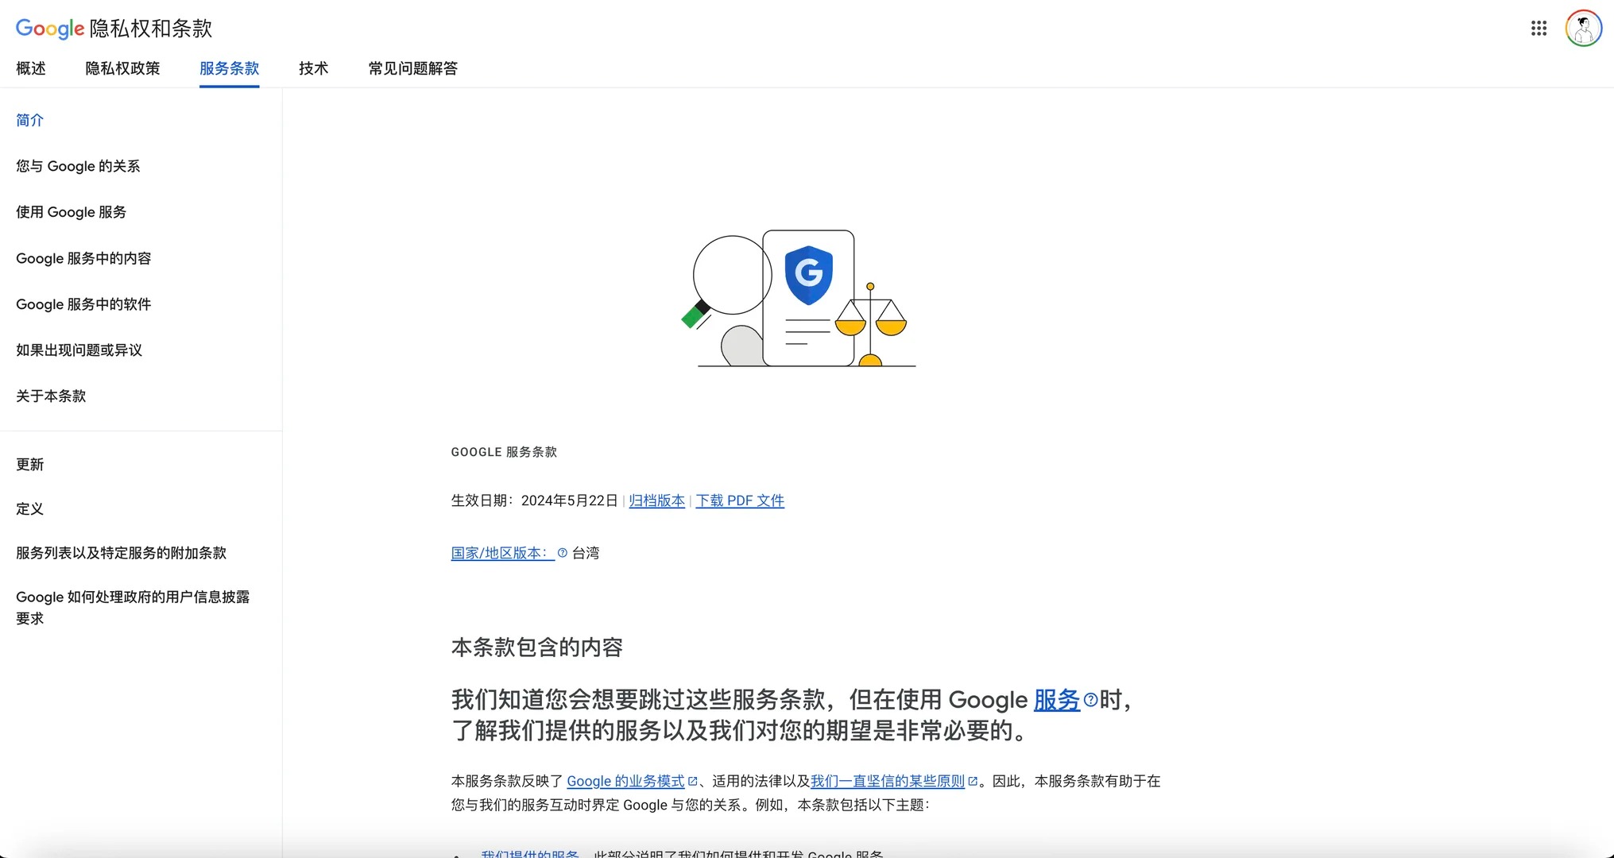The height and width of the screenshot is (858, 1614).
Task: Click the Google logo in header
Action: [x=49, y=29]
